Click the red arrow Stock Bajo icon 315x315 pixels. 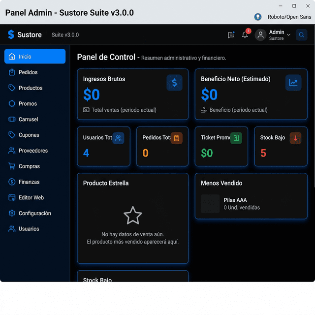point(295,138)
